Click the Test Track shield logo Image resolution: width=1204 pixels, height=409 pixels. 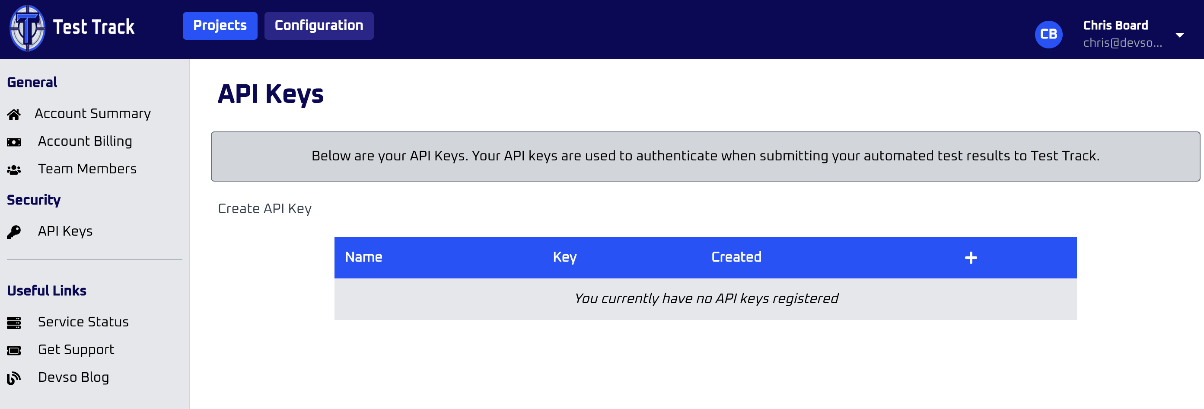[28, 28]
